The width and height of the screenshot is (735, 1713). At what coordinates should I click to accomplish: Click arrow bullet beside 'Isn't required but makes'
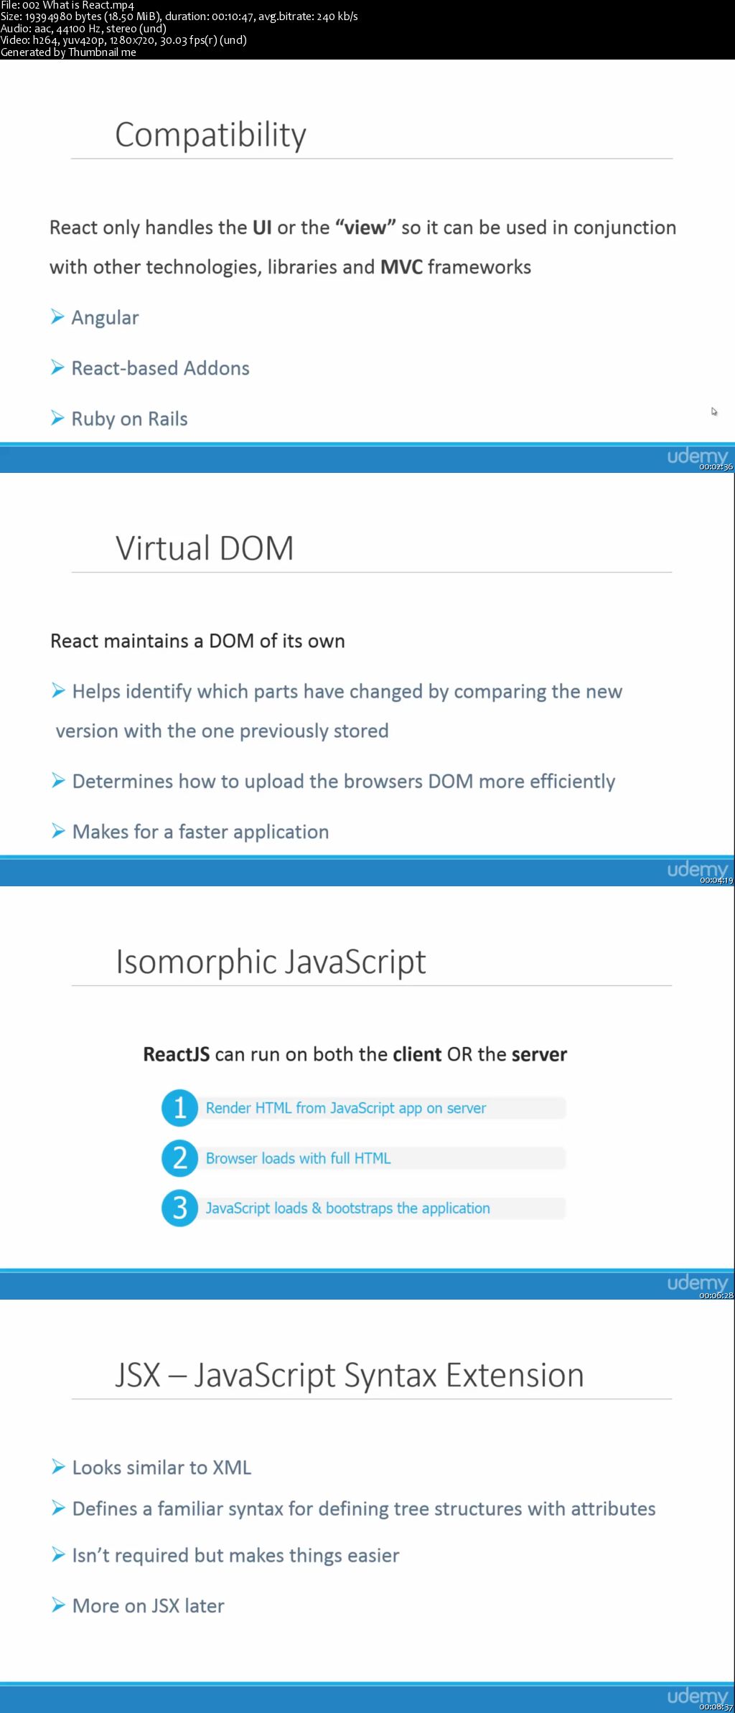click(58, 1555)
